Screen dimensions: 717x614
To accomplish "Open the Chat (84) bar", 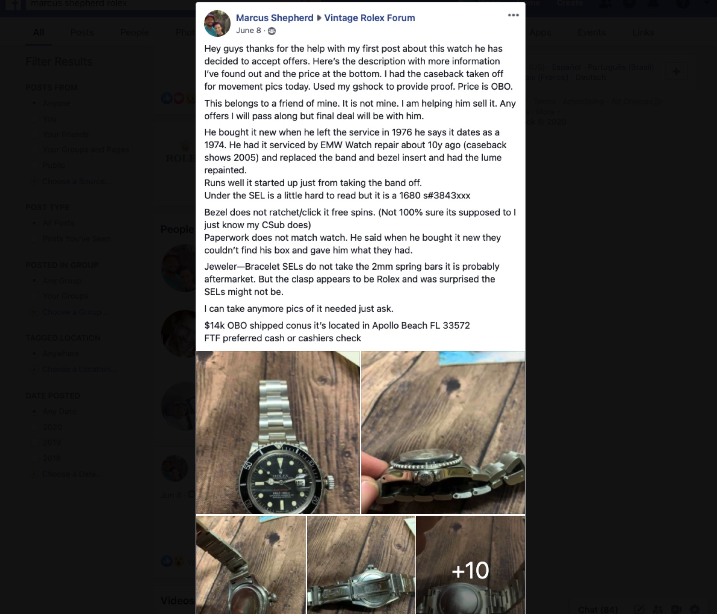I will 597,609.
